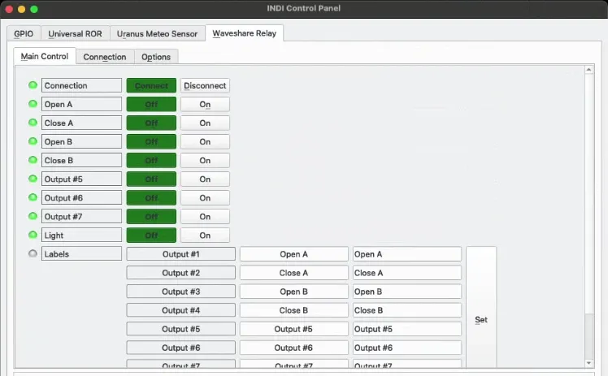
Task: Click the status LED beside the Output #5 relay
Action: (x=33, y=179)
